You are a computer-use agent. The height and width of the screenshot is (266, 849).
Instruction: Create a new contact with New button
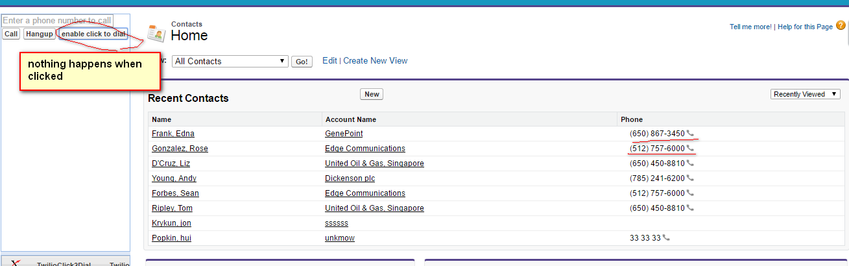[372, 94]
